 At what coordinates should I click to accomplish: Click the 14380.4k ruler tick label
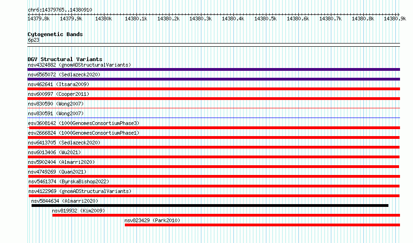click(233, 19)
